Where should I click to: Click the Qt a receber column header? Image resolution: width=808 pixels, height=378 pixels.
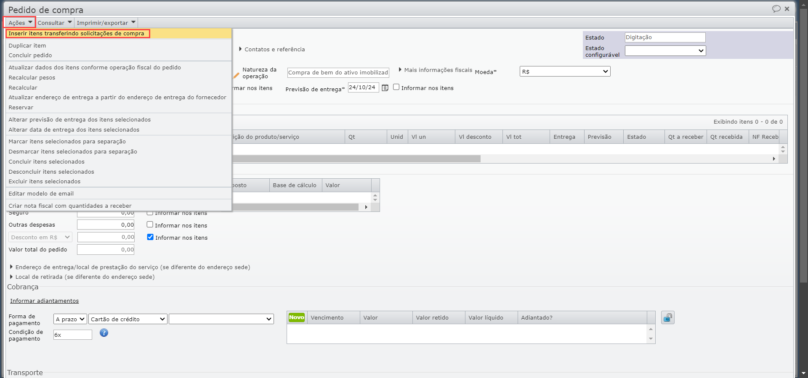point(686,137)
